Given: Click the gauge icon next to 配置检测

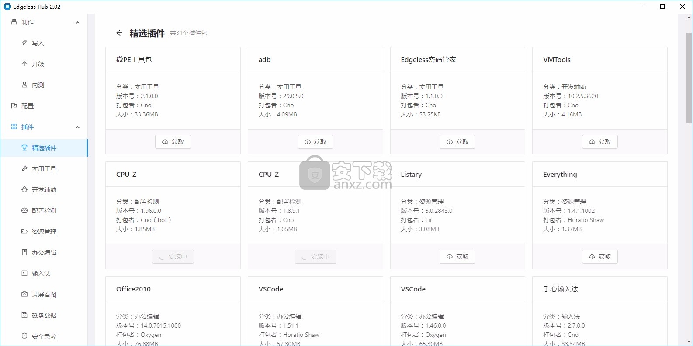Looking at the screenshot, I should point(24,210).
